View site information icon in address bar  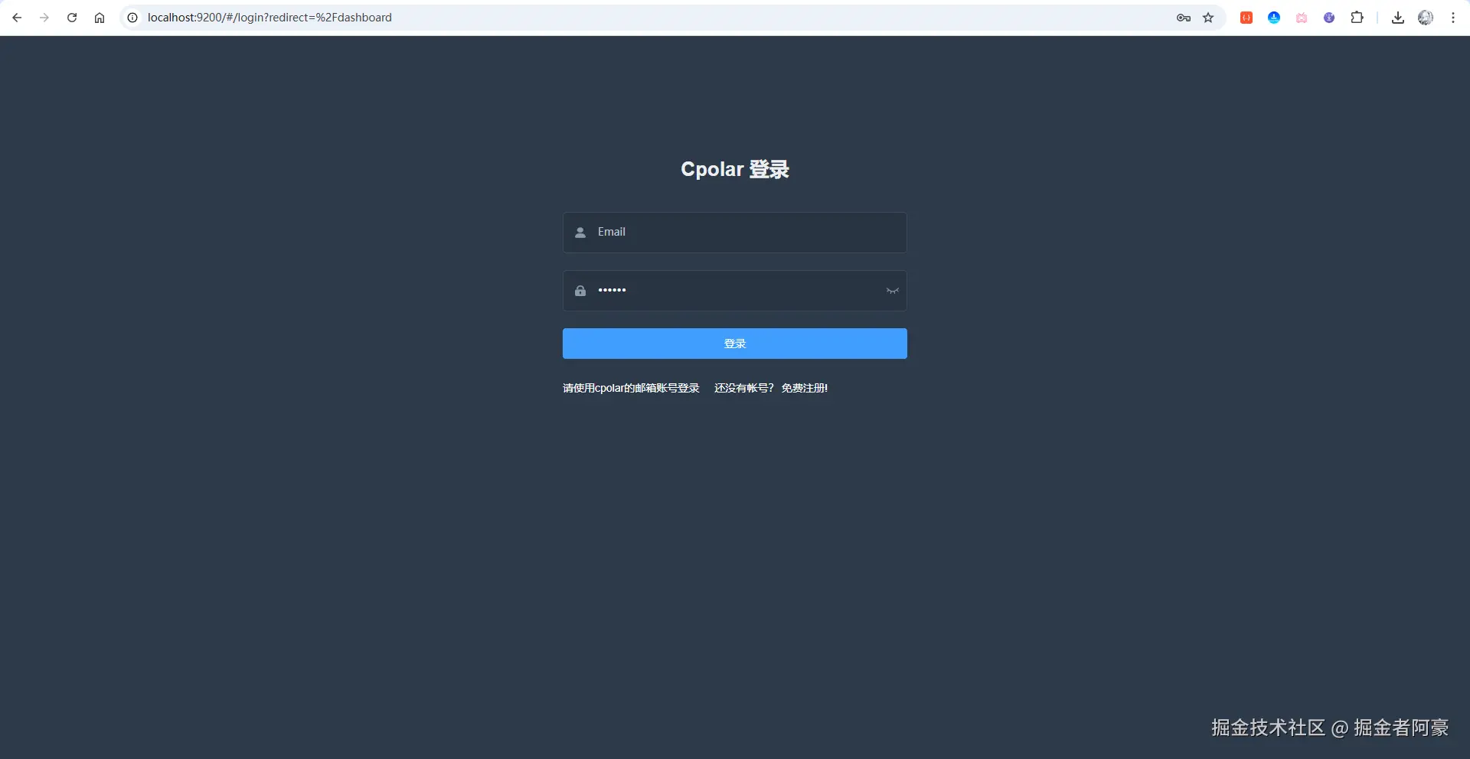point(132,18)
